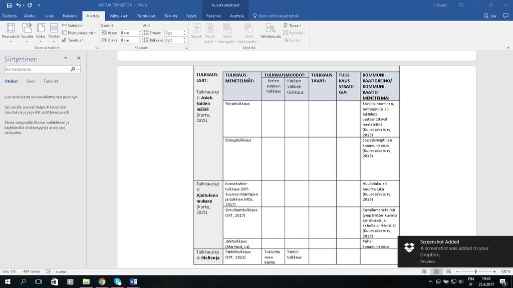Open Skype from the taskbar

tap(117, 281)
